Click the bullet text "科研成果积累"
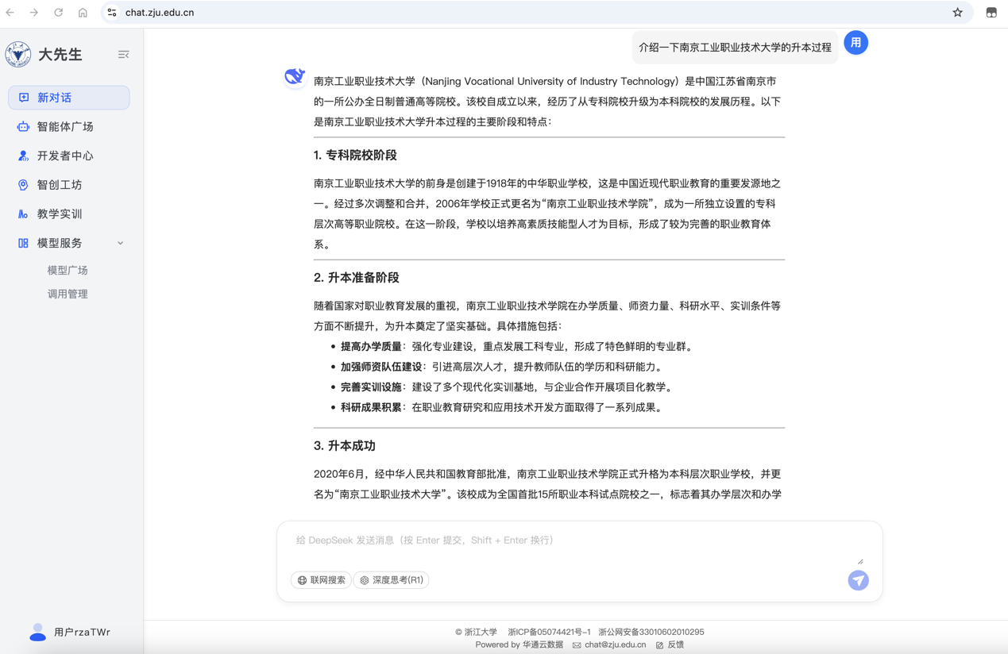Viewport: 1008px width, 654px height. point(371,408)
